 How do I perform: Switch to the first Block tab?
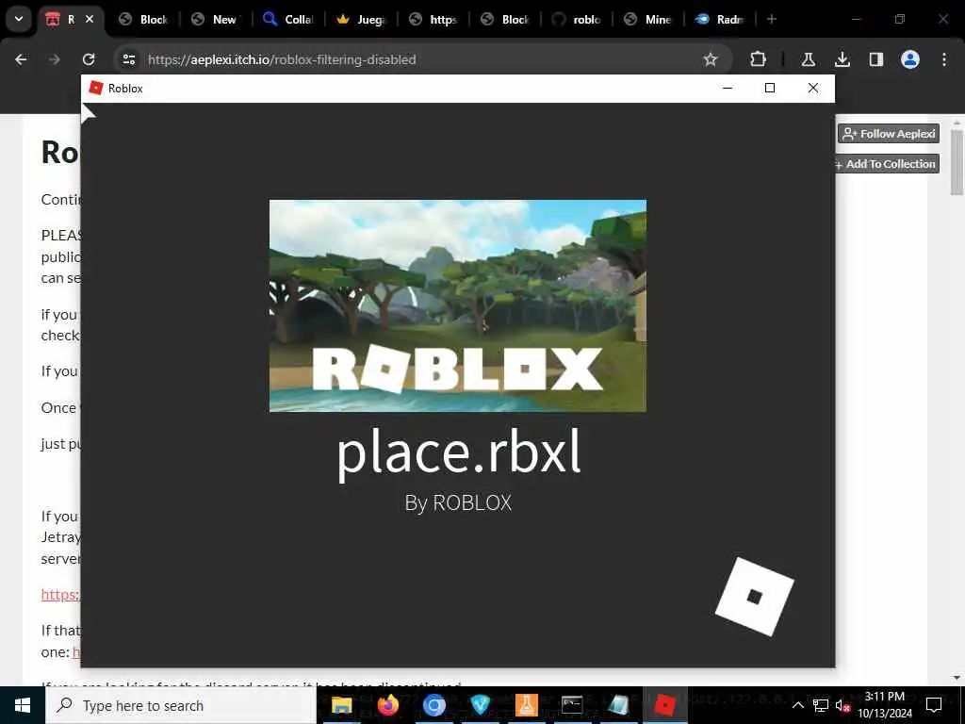143,19
